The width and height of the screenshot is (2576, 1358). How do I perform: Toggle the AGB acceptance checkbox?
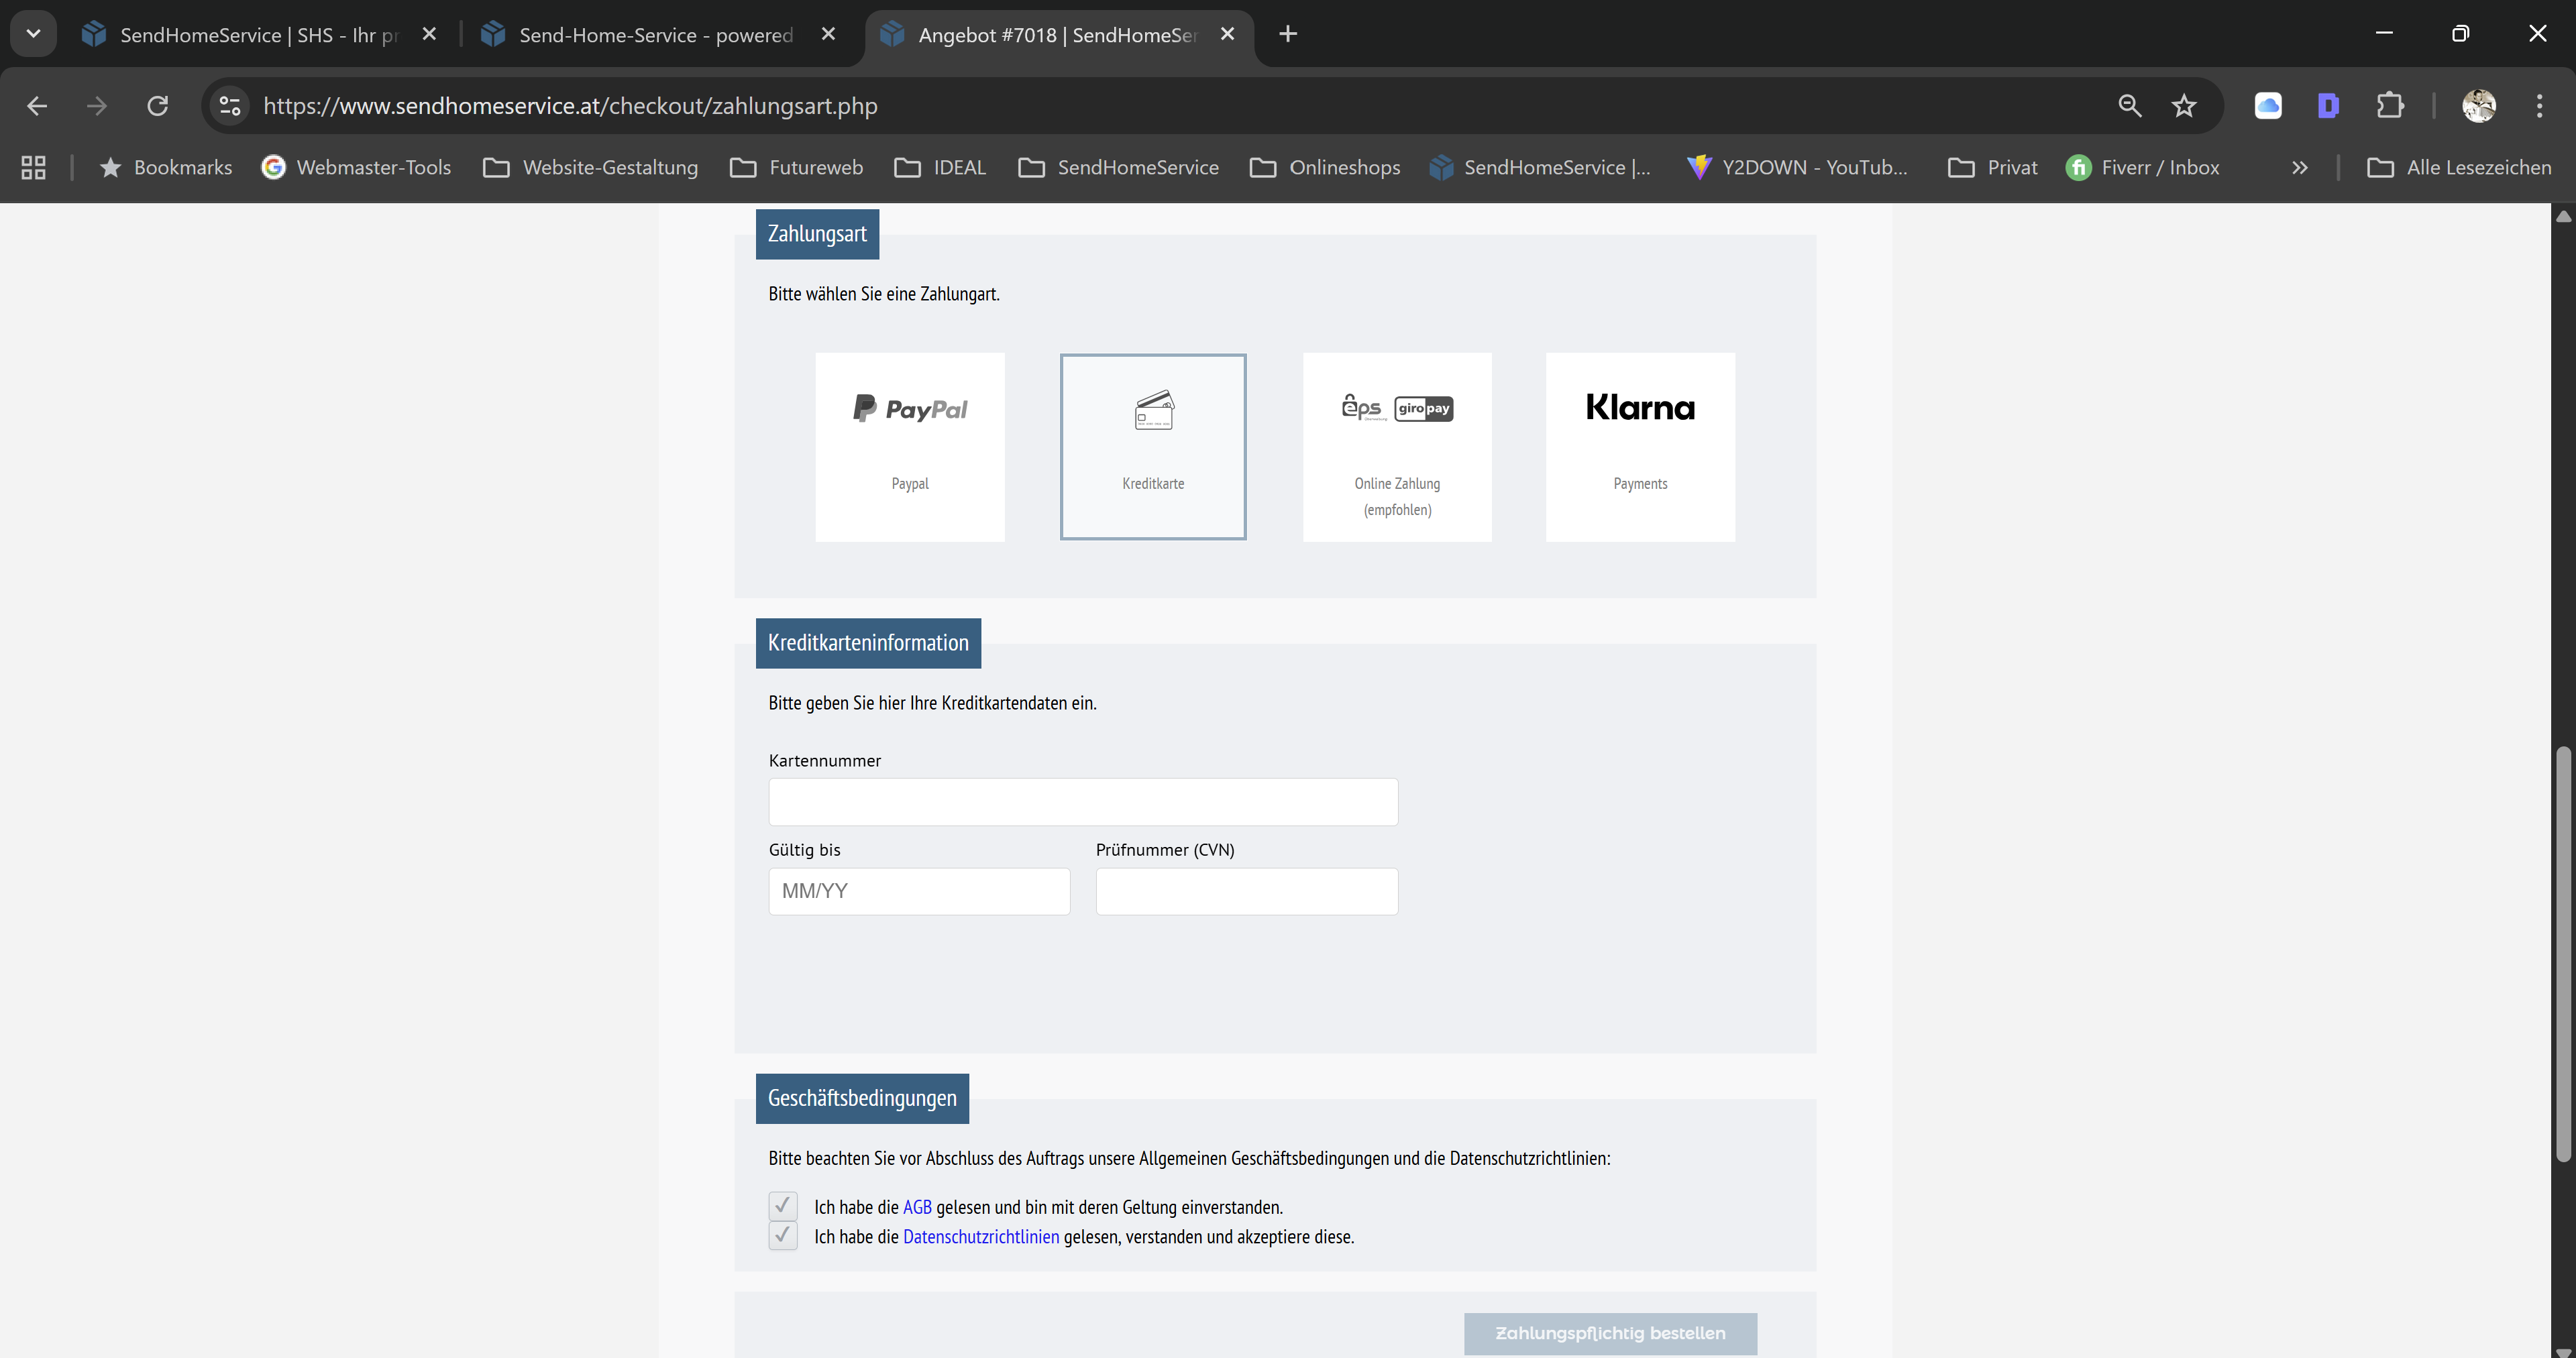(783, 1206)
